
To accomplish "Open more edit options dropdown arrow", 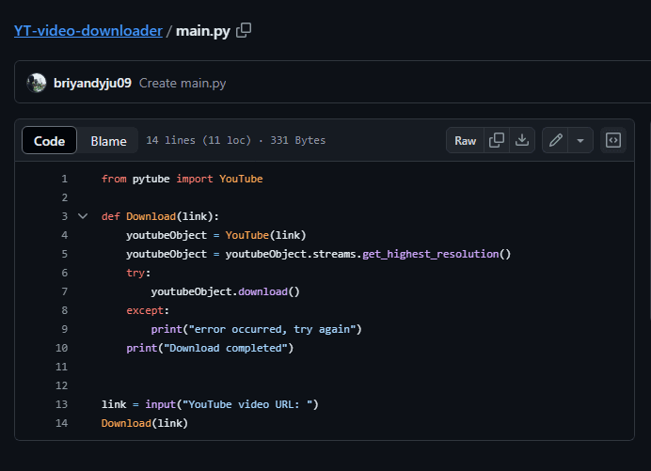I will tap(580, 140).
